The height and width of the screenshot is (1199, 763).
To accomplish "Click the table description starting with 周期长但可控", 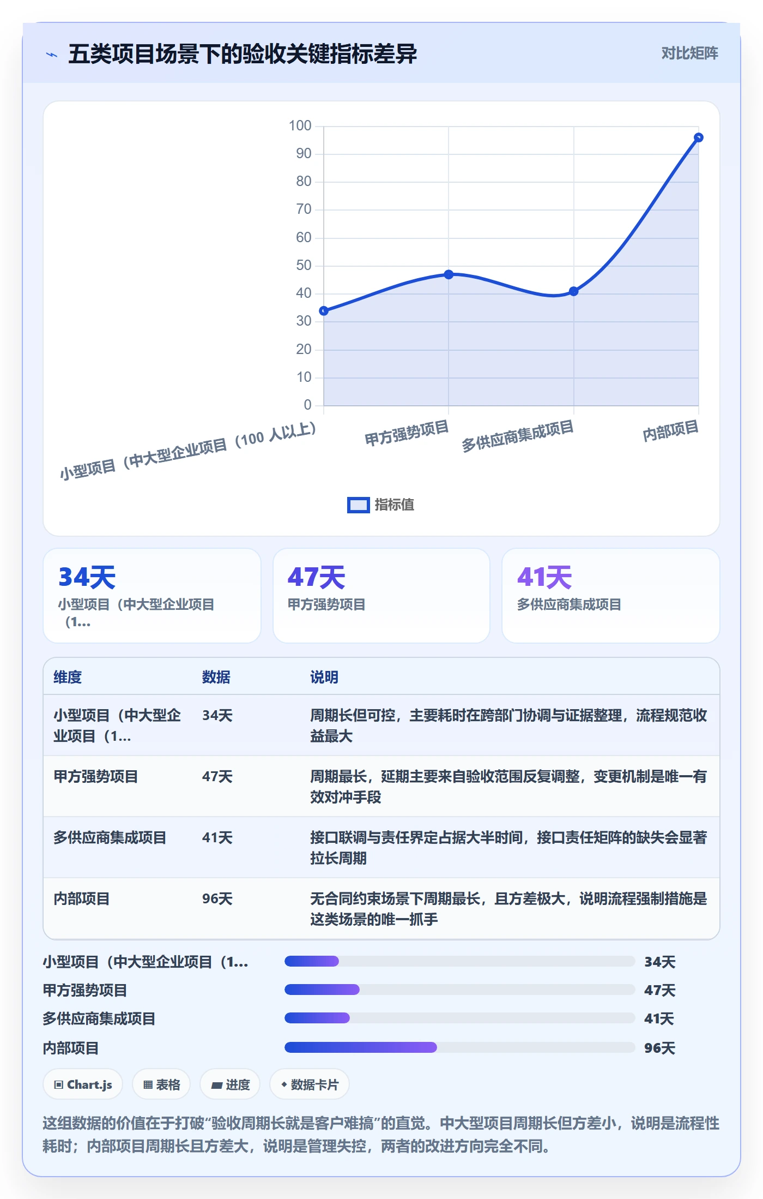I will pos(508,726).
